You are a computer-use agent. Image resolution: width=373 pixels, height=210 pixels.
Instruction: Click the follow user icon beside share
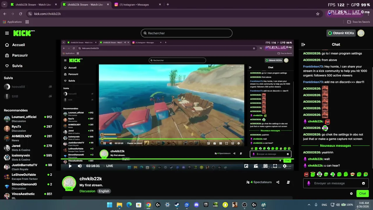tap(288, 182)
